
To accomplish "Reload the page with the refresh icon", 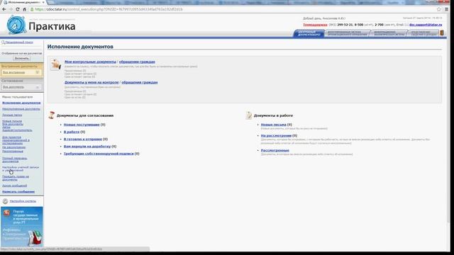I will [x=17, y=9].
